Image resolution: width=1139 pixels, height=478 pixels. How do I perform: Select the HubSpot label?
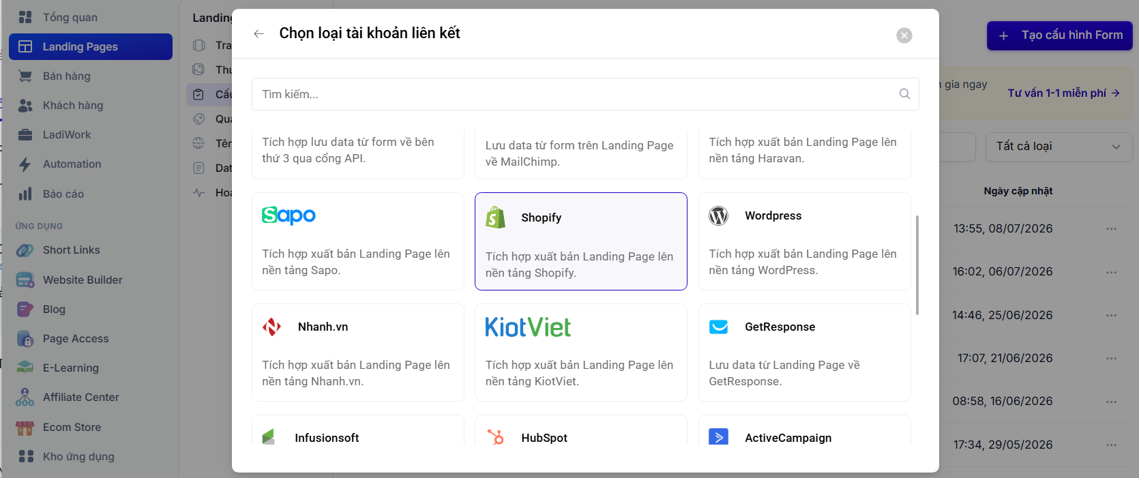(x=544, y=438)
